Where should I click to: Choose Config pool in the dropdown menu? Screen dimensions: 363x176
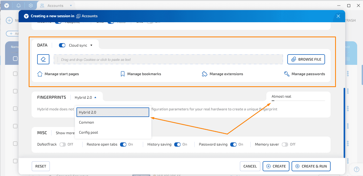point(88,132)
